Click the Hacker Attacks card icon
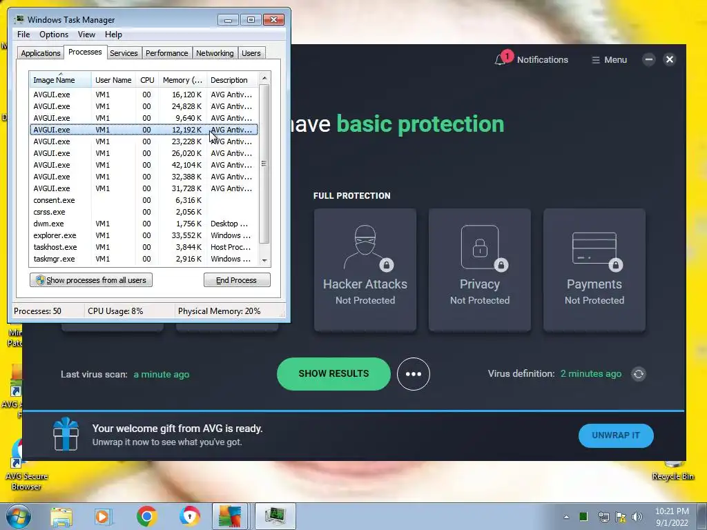This screenshot has height=530, width=707. click(x=365, y=246)
